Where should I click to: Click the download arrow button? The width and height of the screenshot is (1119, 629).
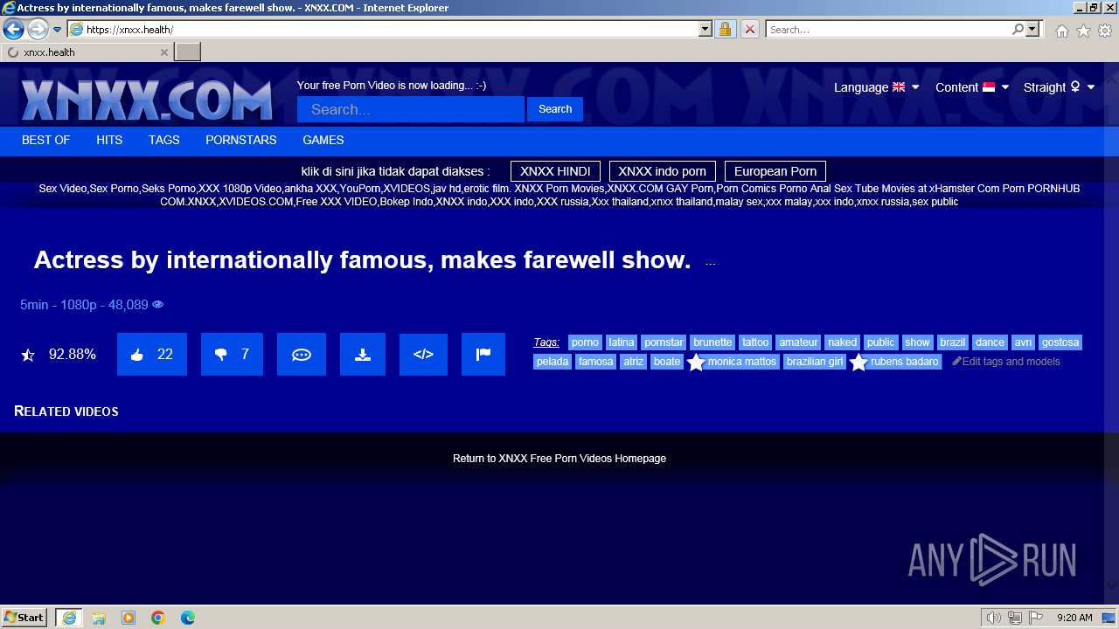(x=363, y=355)
